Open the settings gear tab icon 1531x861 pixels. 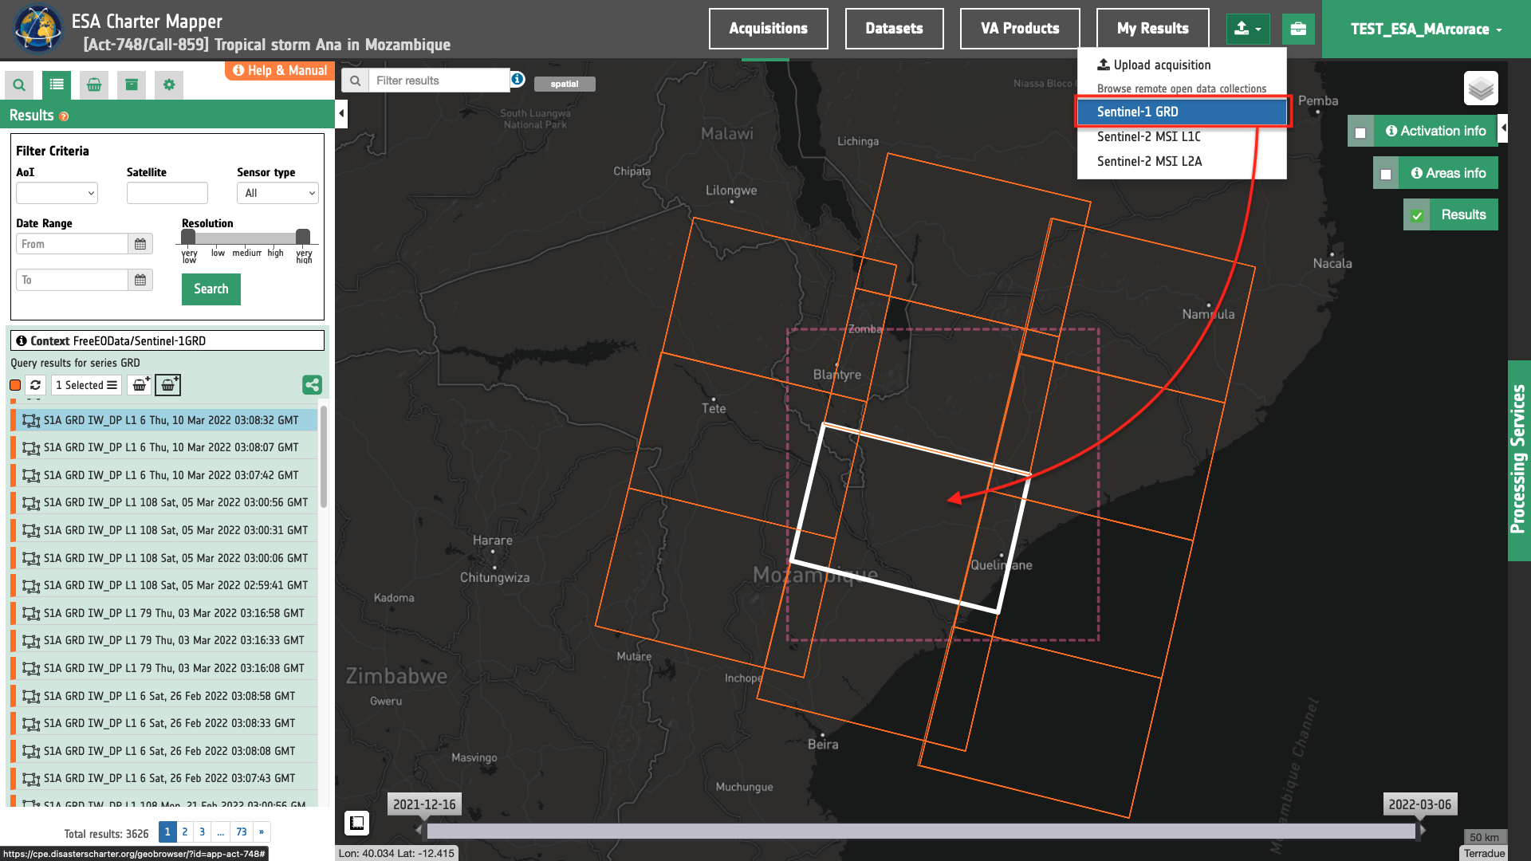pyautogui.click(x=169, y=85)
